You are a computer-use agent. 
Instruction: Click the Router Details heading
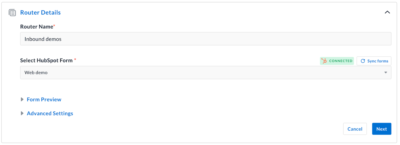tap(40, 12)
